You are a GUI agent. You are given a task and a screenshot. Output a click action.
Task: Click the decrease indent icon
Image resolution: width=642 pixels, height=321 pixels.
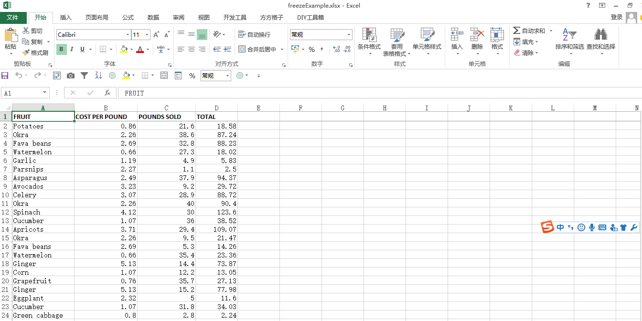pos(217,49)
